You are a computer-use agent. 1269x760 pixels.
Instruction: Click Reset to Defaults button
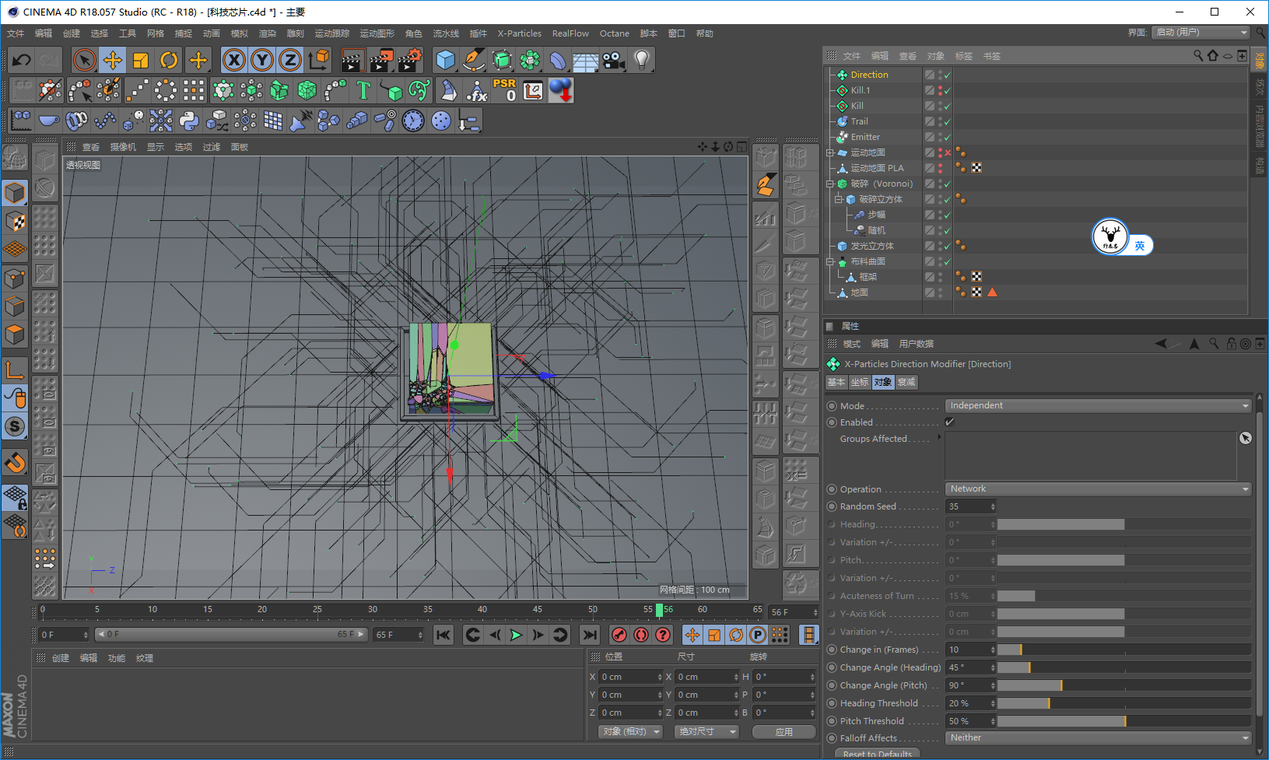point(877,754)
